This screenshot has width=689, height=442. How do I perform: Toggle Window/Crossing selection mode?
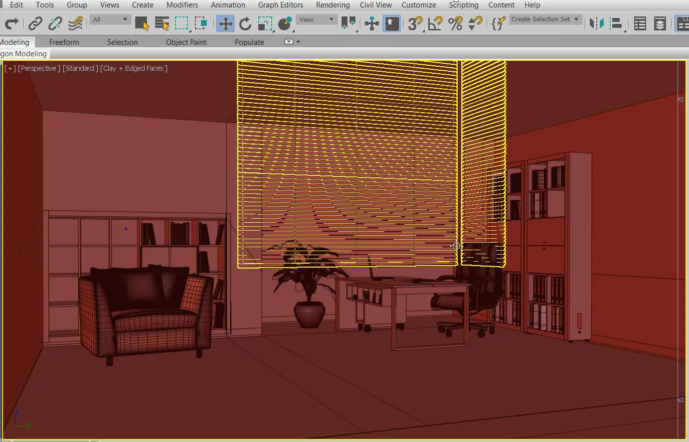click(x=201, y=23)
